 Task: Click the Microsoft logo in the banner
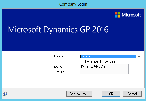[x=128, y=15]
